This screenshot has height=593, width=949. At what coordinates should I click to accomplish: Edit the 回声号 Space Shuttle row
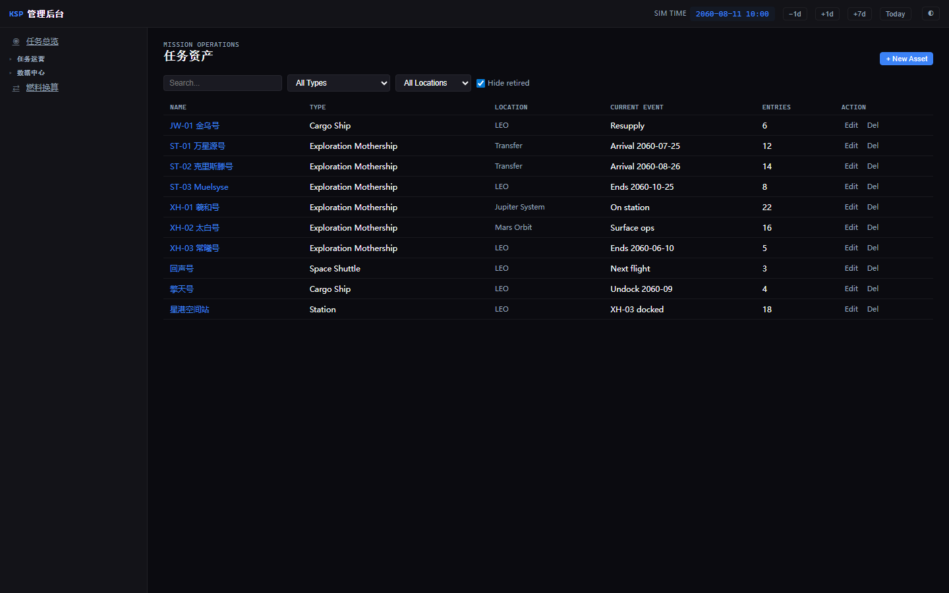pos(851,268)
